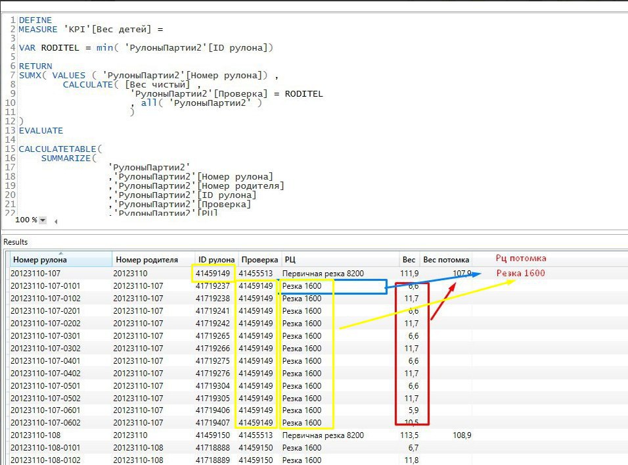Sort by Номер рулона column header

tap(40, 260)
